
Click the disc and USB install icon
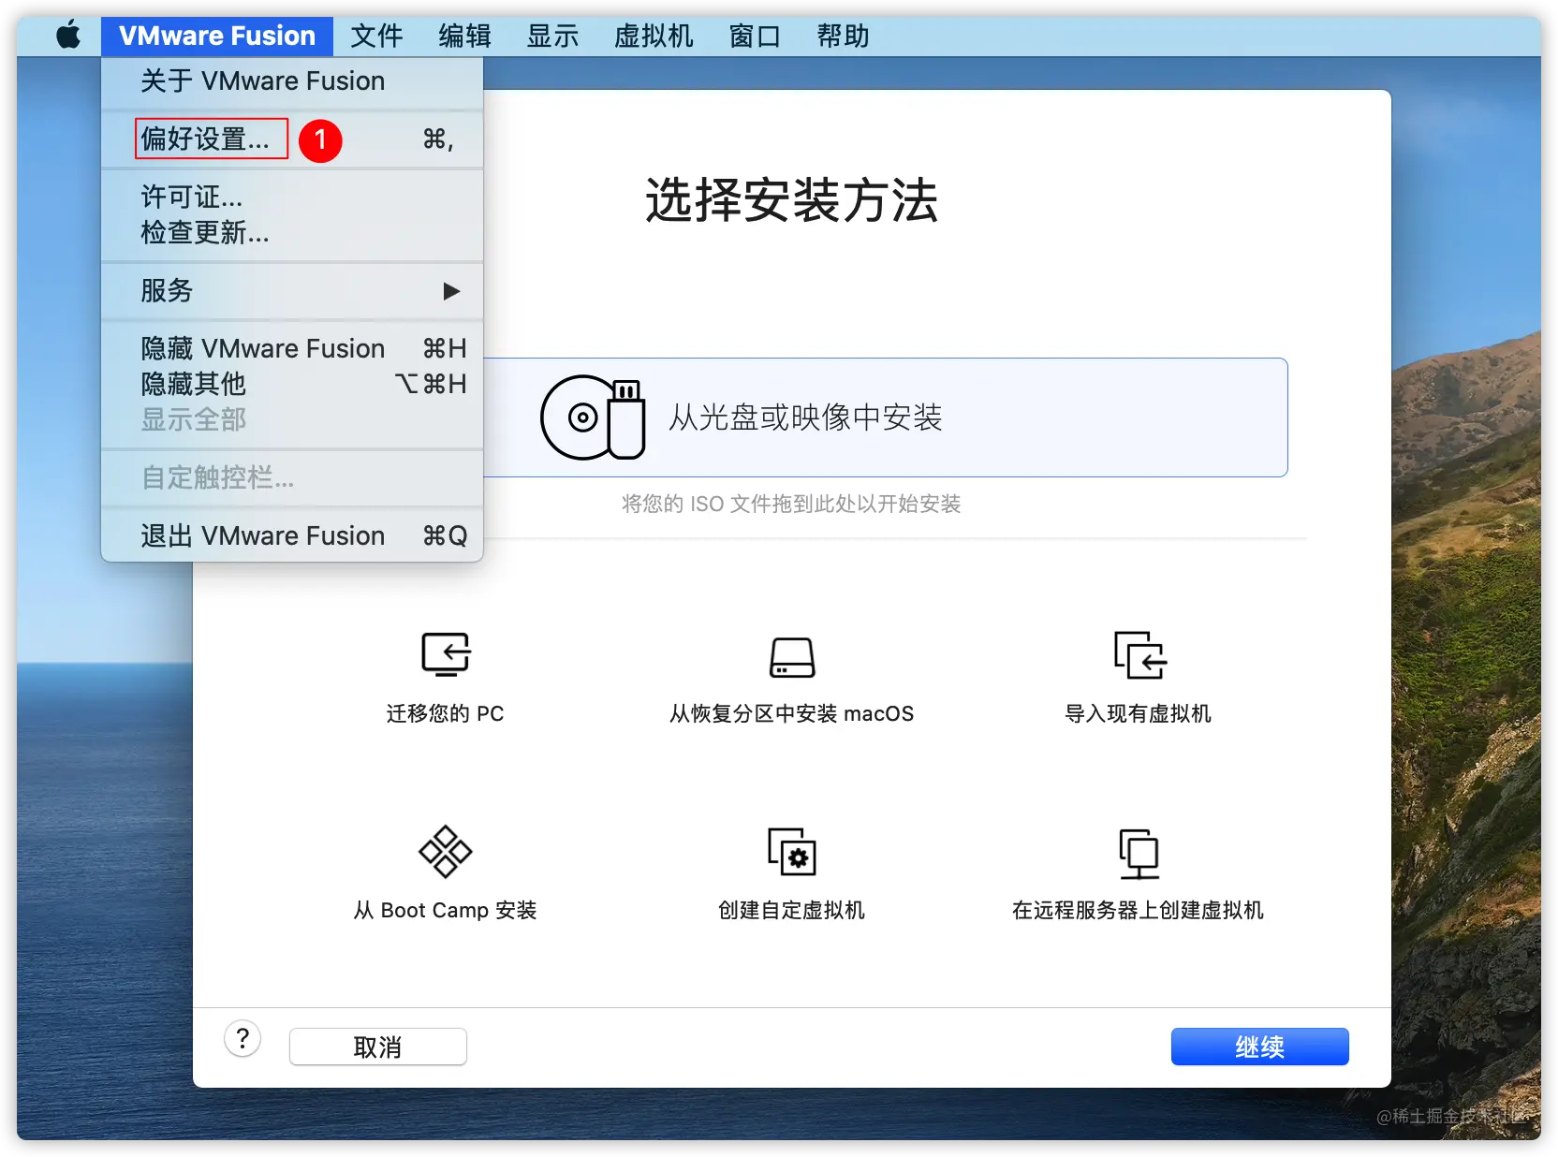point(593,417)
